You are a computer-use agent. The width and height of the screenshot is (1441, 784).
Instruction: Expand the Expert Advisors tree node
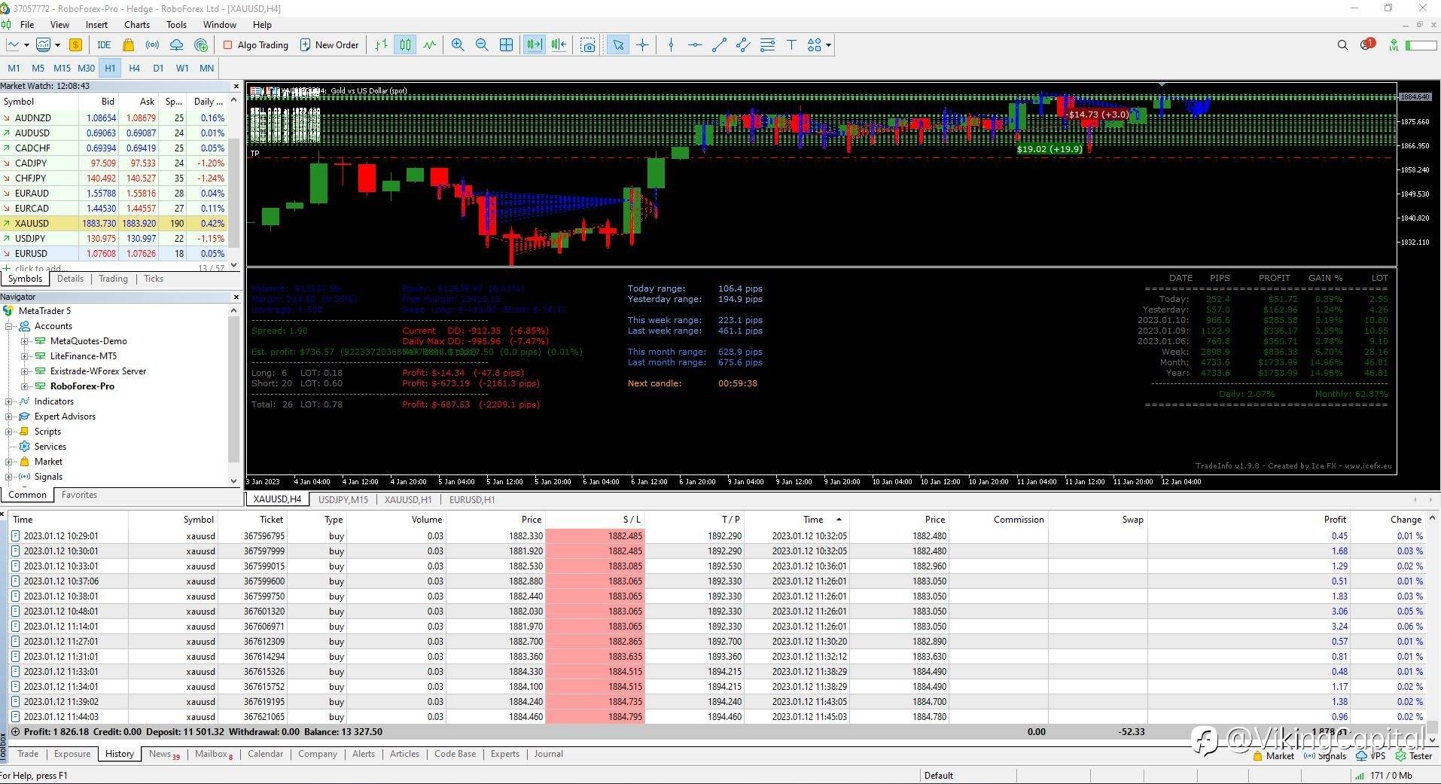click(9, 416)
